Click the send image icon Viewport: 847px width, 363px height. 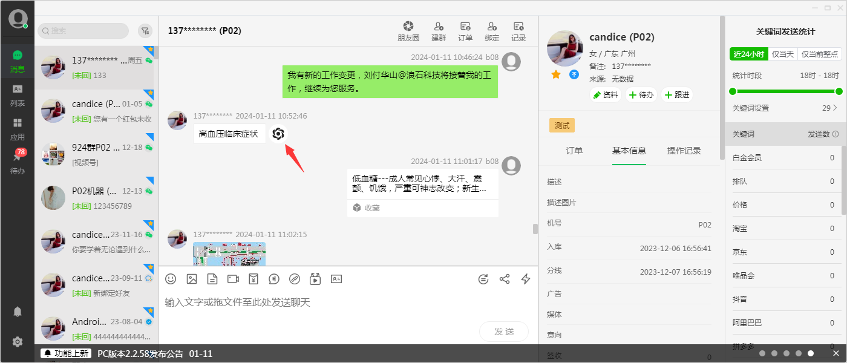click(x=192, y=279)
